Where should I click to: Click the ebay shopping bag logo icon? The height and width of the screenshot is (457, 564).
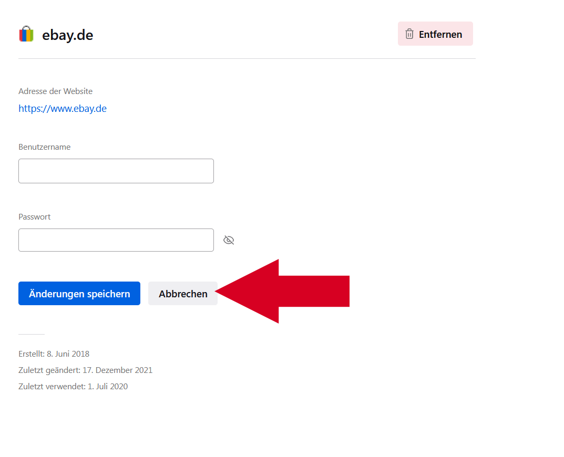[26, 34]
